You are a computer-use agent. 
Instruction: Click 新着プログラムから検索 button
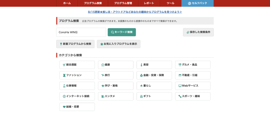click(75, 44)
